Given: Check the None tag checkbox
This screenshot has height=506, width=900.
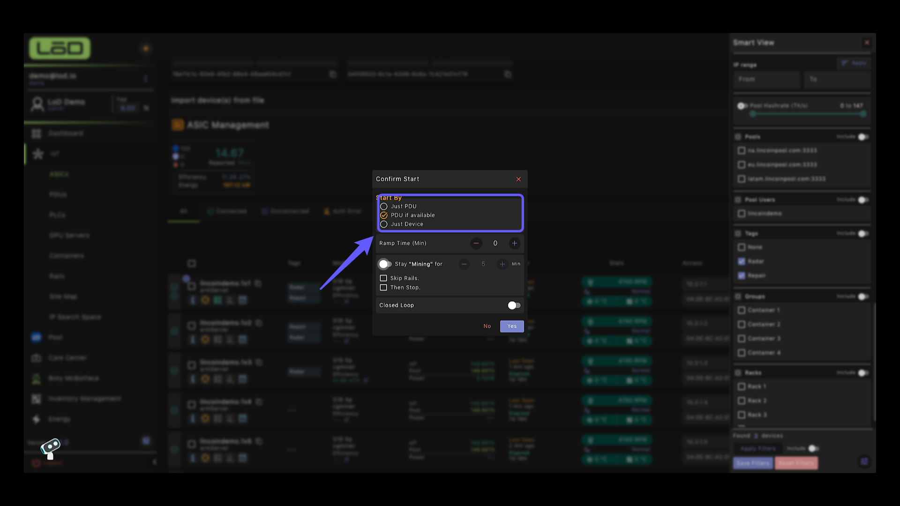Looking at the screenshot, I should pos(742,247).
